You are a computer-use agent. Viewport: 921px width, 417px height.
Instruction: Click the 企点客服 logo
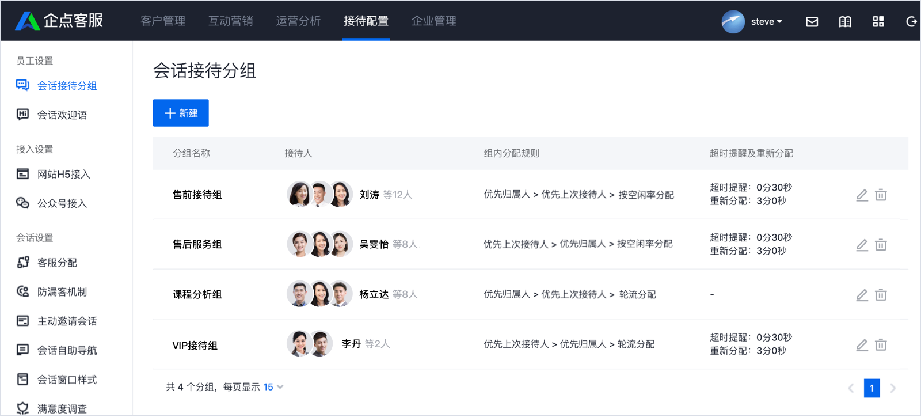point(59,21)
